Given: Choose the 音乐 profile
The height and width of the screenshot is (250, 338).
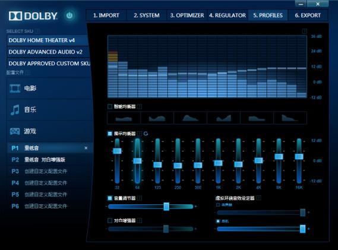Looking at the screenshot, I should (49, 110).
